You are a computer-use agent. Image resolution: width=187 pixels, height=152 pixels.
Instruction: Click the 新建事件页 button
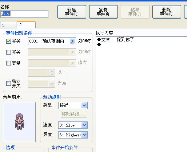(x=72, y=12)
